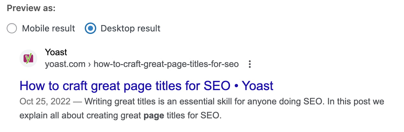
Task: Click "Yoast" at the end of the blue title
Action: [x=257, y=86]
